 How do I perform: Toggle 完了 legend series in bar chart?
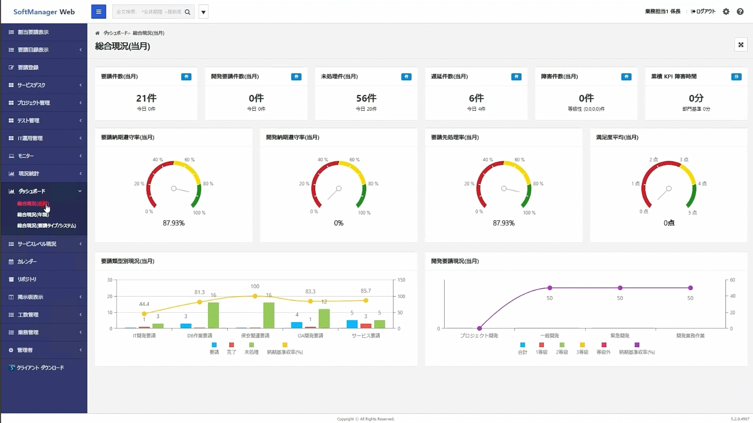coord(231,349)
